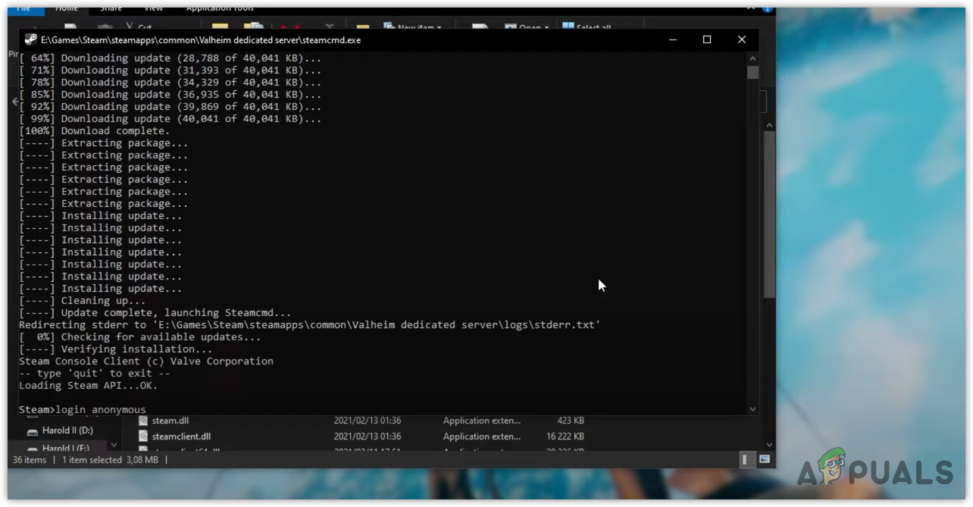Click the steamclient.dll 'Application exten...' type cell

[x=482, y=437]
